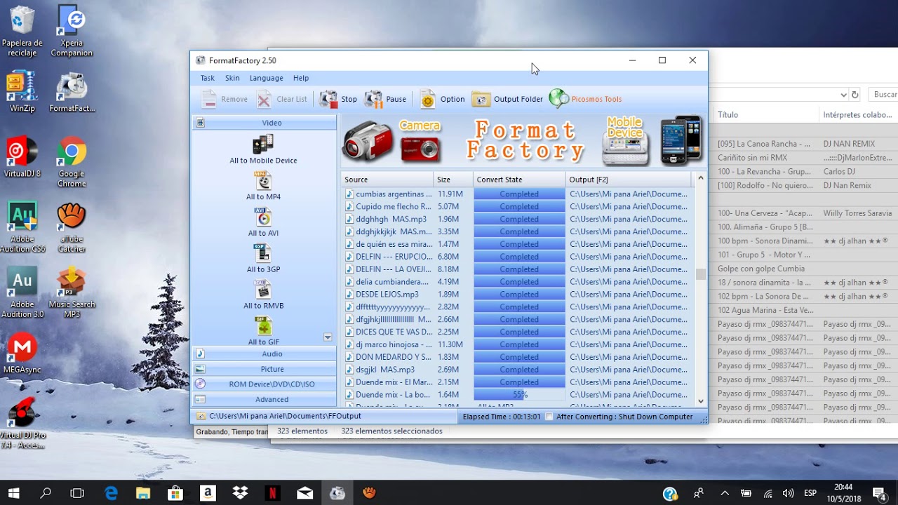The height and width of the screenshot is (505, 898).
Task: Launch Picosmos Tools
Action: click(586, 100)
